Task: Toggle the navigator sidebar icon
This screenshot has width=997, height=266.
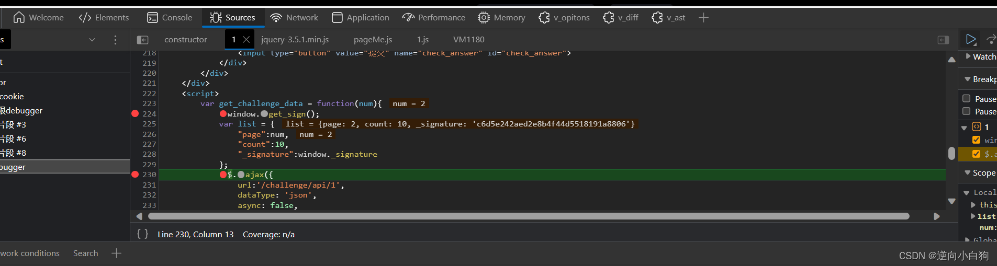Action: coord(142,40)
